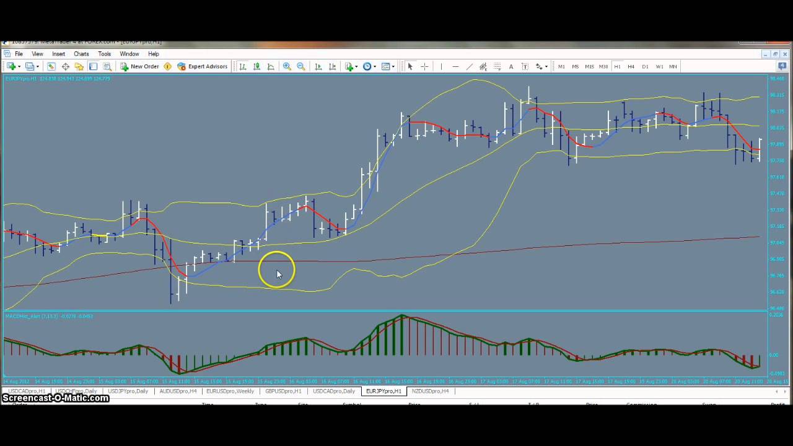
Task: Select the Text Label (T) tool
Action: (x=525, y=66)
